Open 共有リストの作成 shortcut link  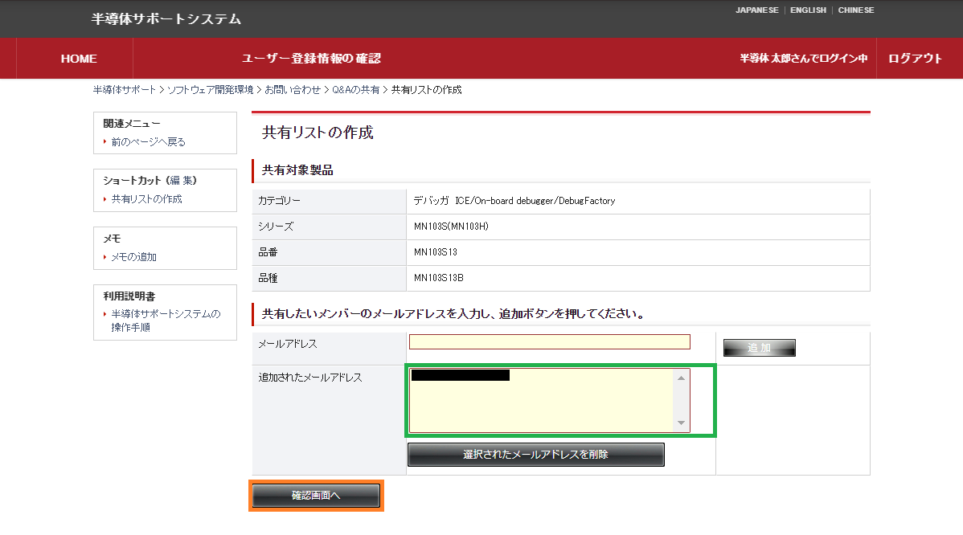tap(147, 198)
